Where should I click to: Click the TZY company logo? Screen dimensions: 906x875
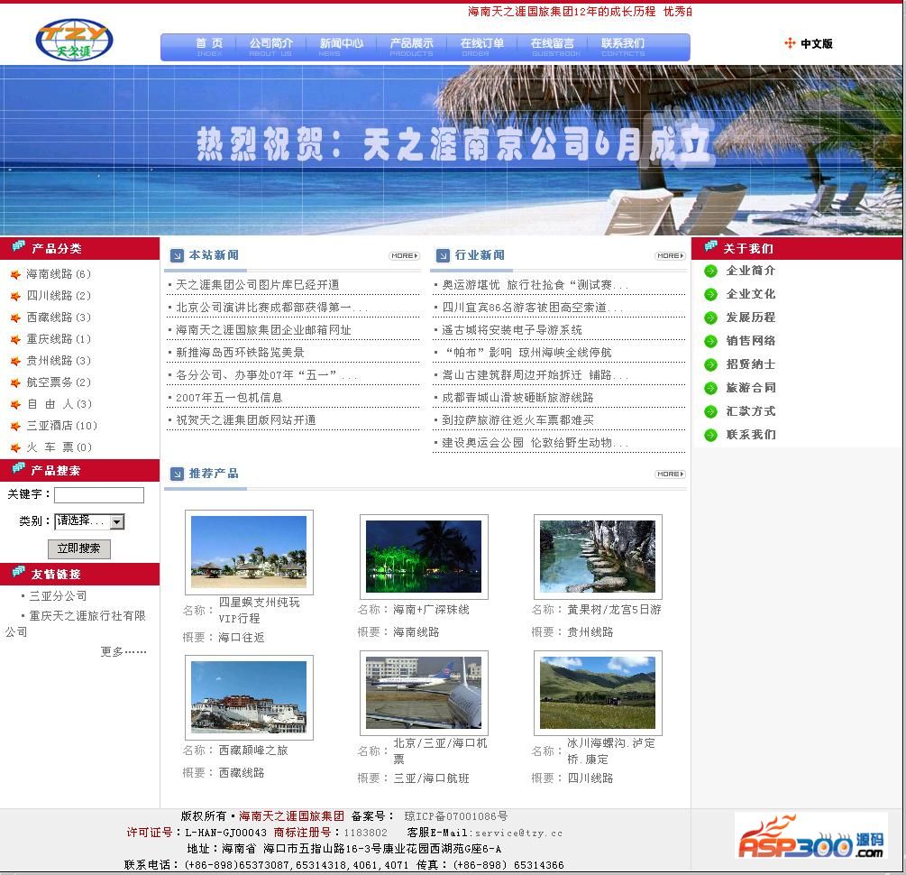(x=74, y=40)
